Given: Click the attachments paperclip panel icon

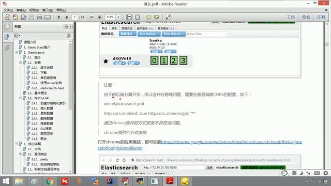Looking at the screenshot, I should (7, 48).
